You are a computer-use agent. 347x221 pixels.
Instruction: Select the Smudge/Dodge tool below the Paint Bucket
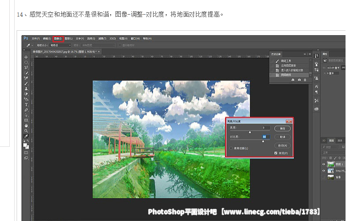tap(26, 100)
